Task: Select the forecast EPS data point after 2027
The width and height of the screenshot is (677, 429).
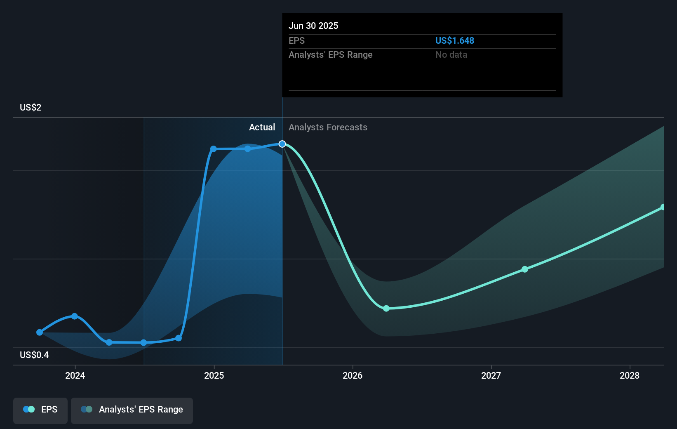Action: coord(524,269)
